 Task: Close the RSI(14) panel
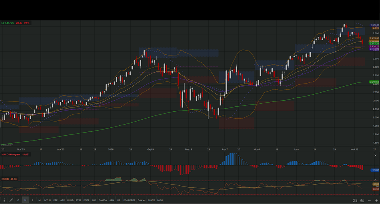(x=375, y=180)
